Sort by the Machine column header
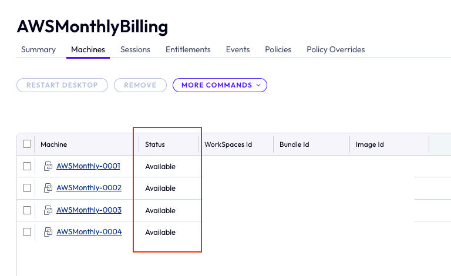The height and width of the screenshot is (276, 451). click(54, 144)
